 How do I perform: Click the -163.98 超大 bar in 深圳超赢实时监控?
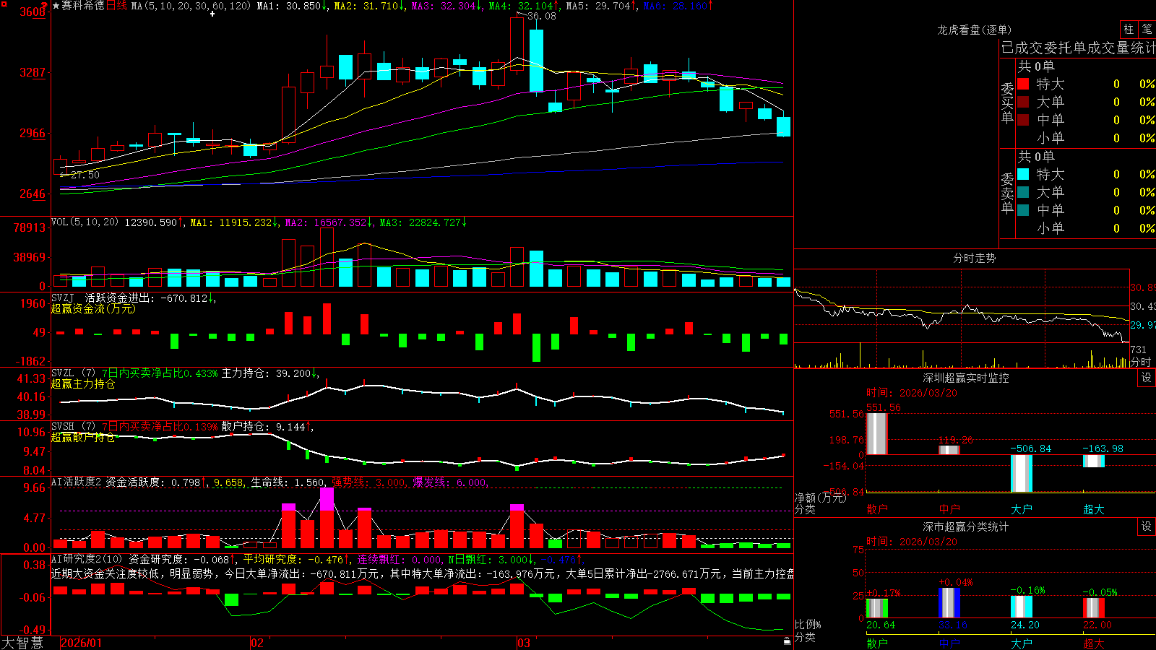tap(1094, 461)
